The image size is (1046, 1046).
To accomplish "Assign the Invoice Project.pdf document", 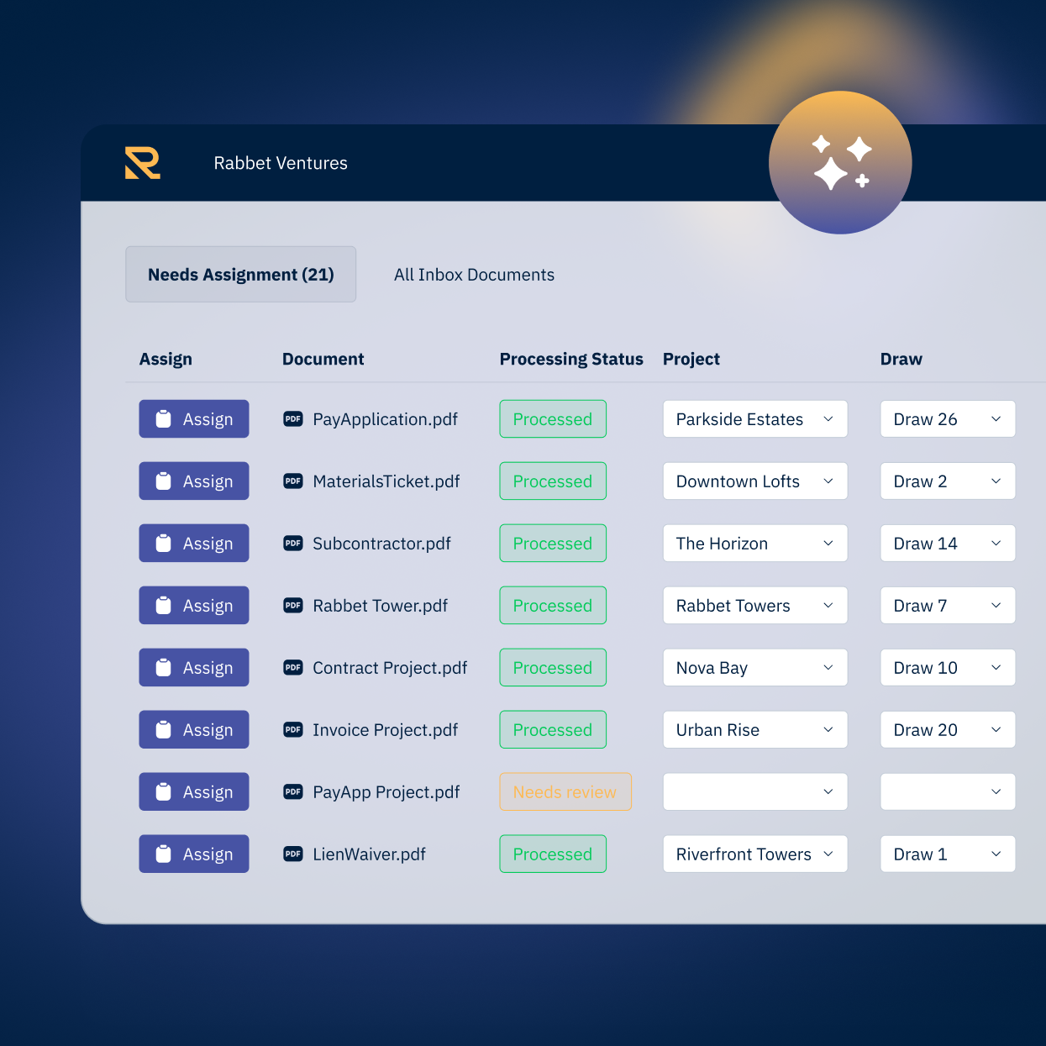I will (x=194, y=729).
